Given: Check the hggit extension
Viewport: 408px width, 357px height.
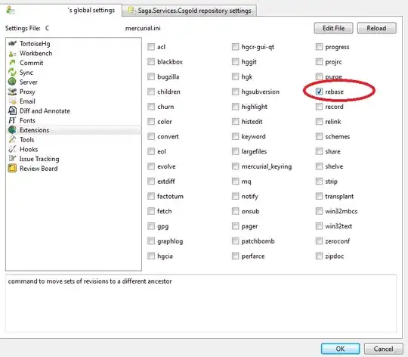Looking at the screenshot, I should (235, 62).
